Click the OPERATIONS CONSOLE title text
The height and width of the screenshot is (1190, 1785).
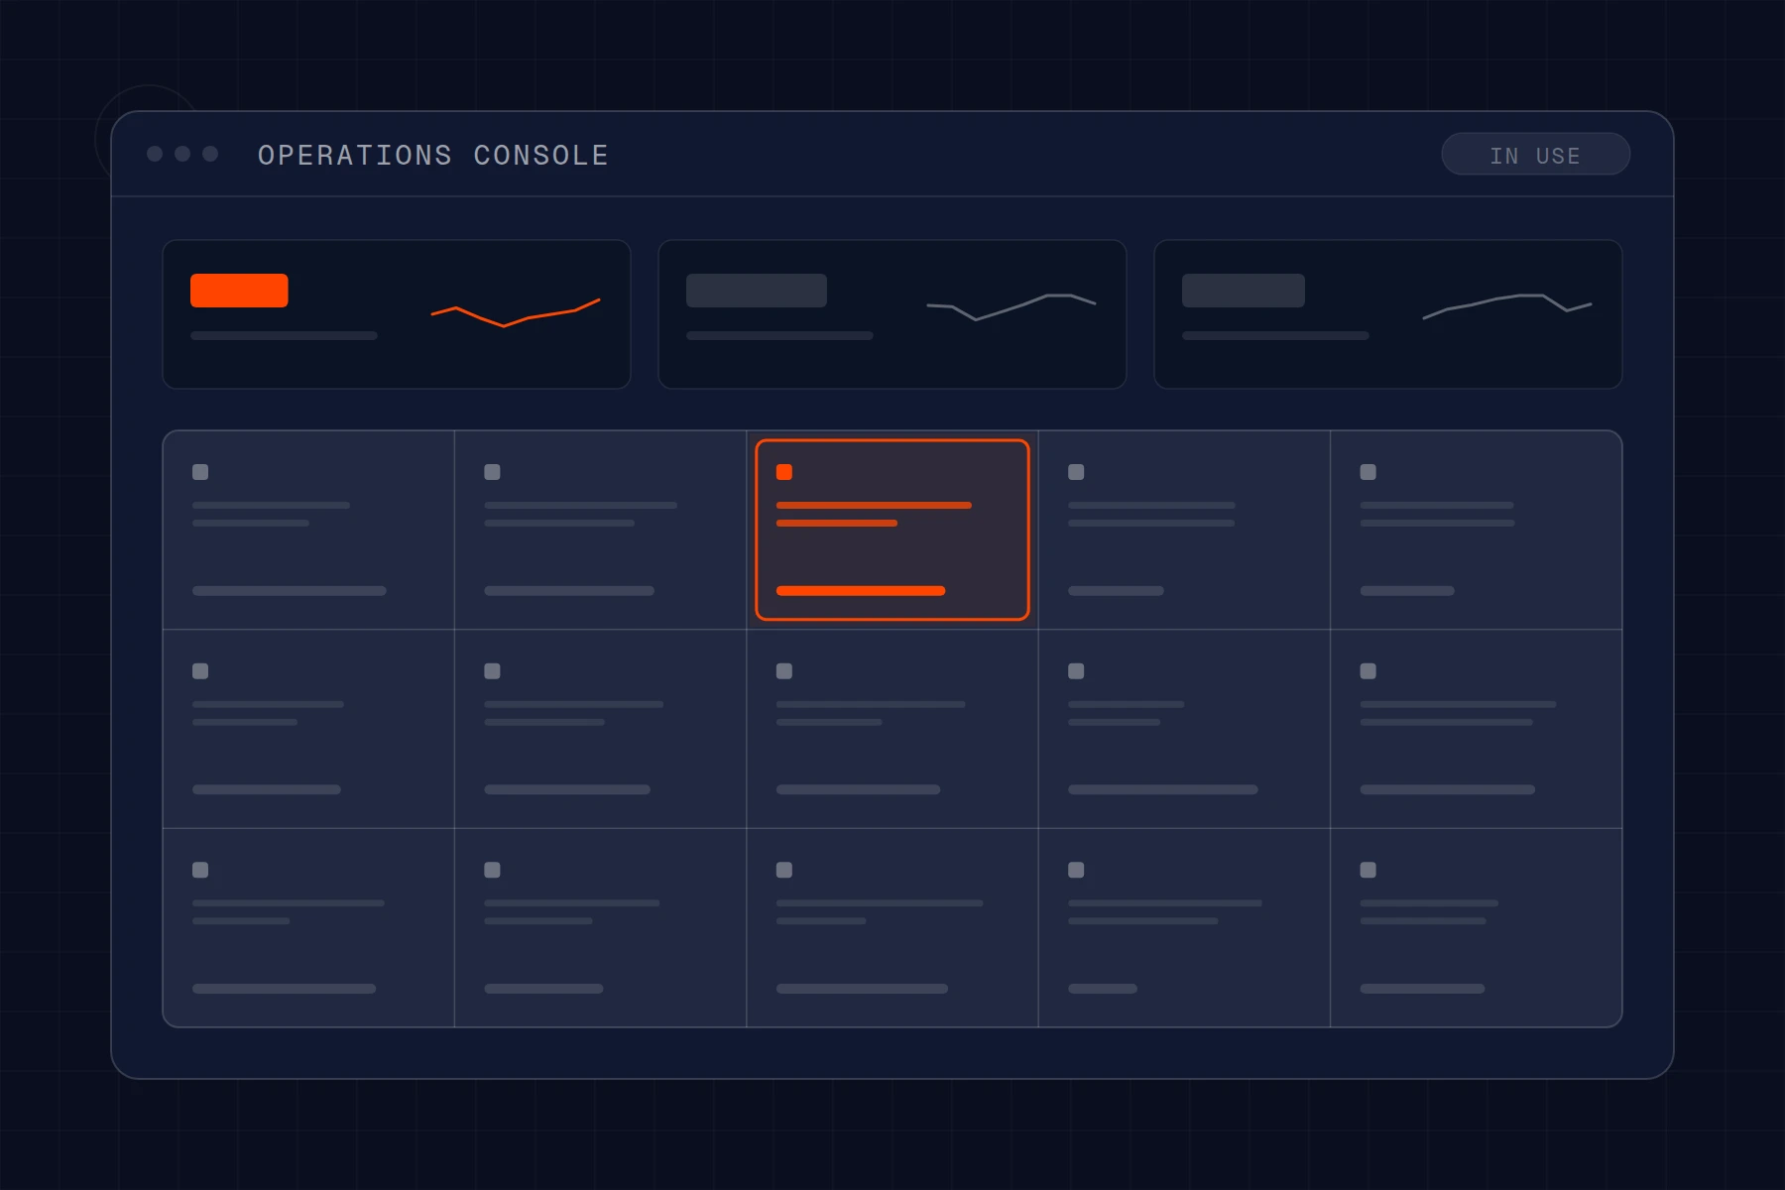tap(433, 155)
